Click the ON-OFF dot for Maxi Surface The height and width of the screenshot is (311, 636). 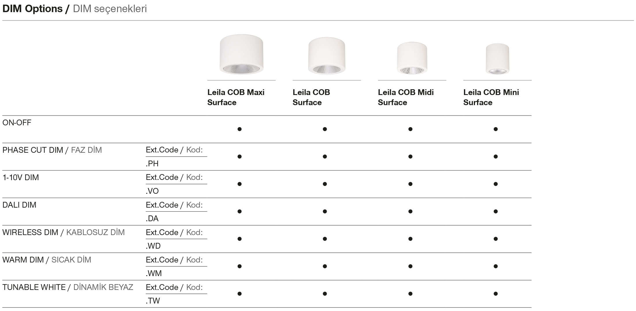click(x=239, y=129)
